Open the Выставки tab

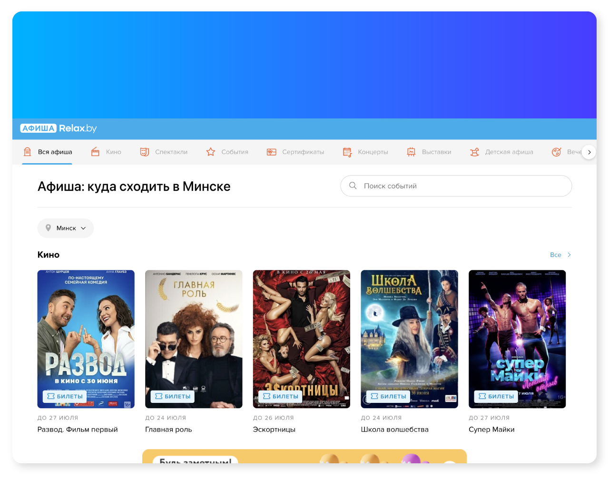click(x=429, y=152)
